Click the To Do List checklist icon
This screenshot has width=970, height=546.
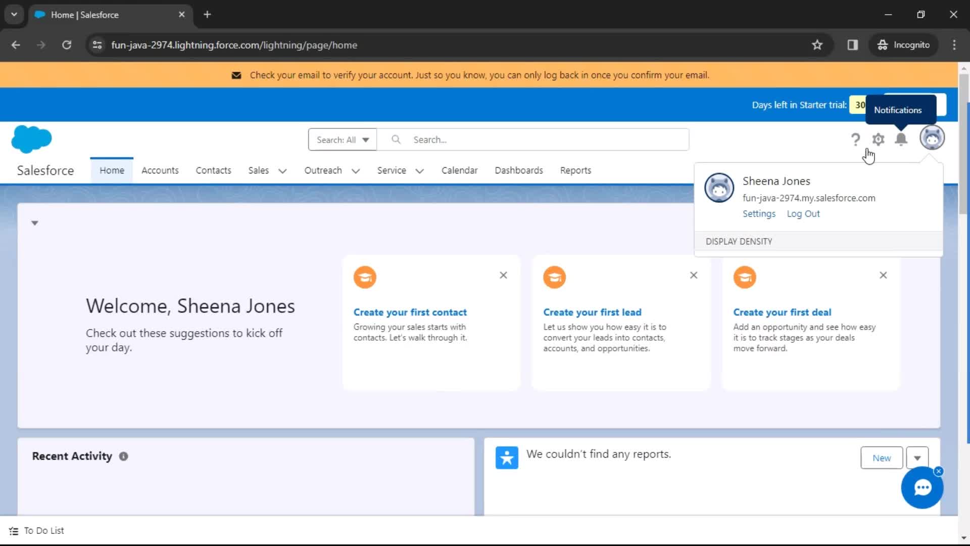click(14, 531)
